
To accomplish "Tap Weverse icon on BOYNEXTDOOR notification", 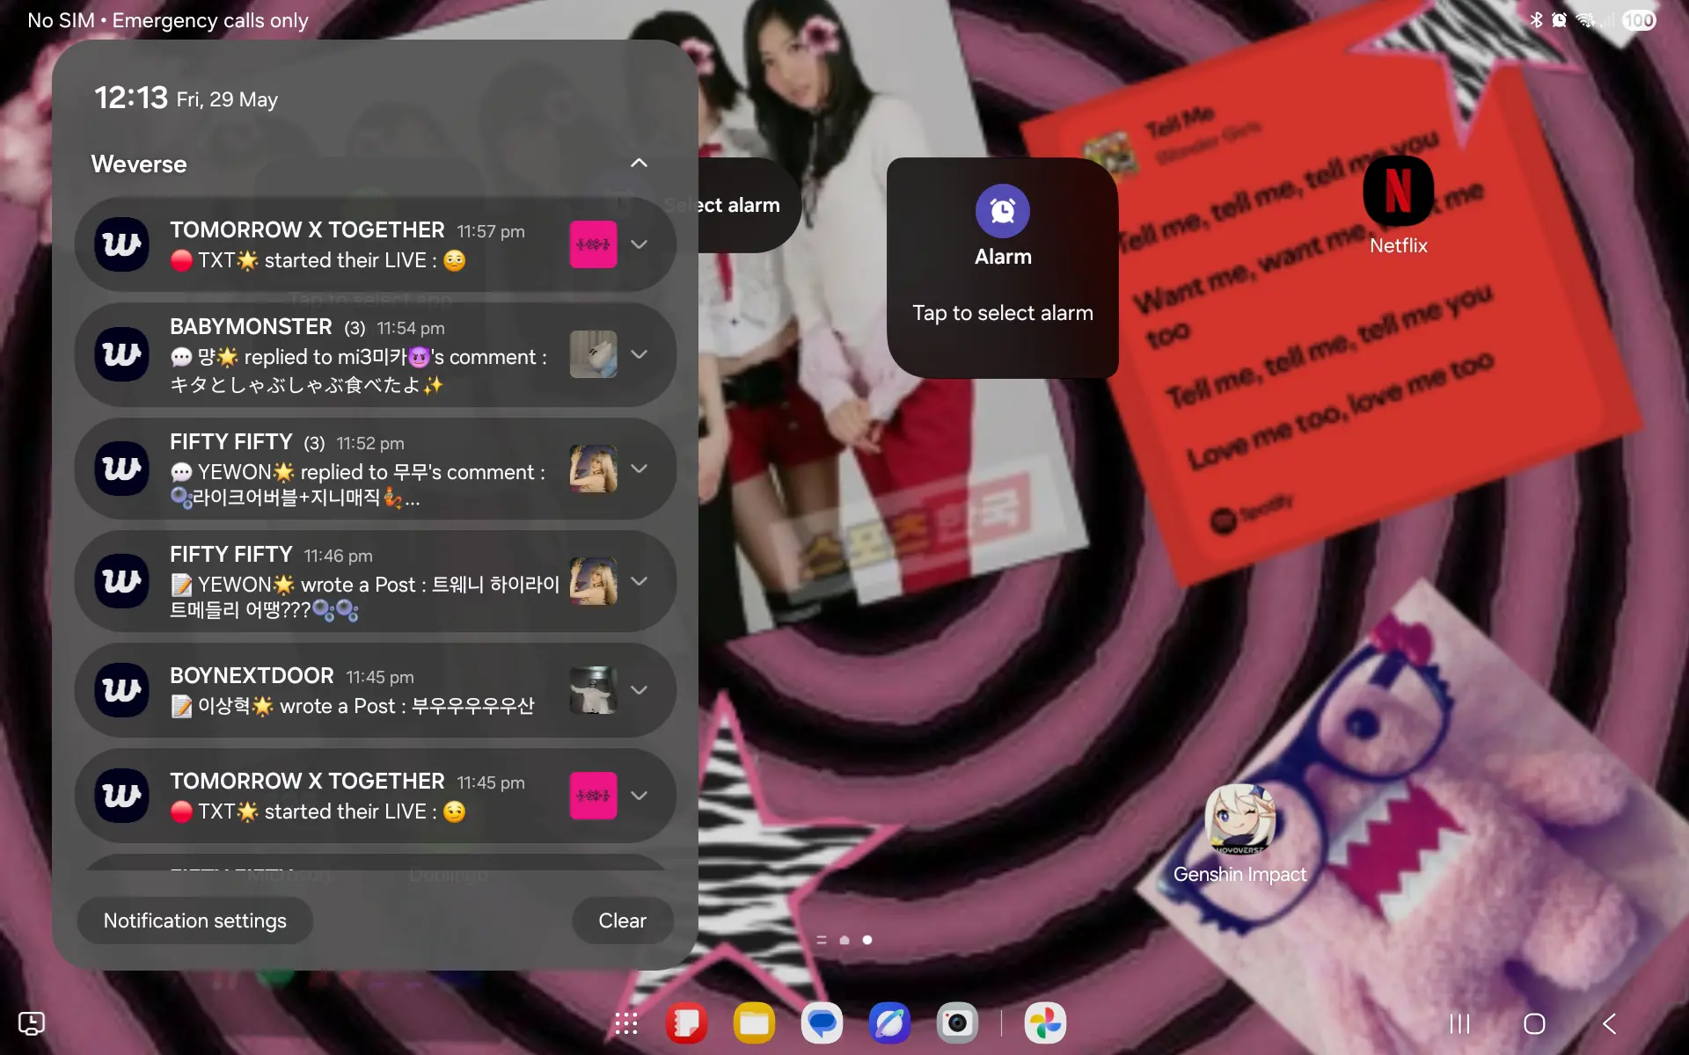I will [121, 690].
